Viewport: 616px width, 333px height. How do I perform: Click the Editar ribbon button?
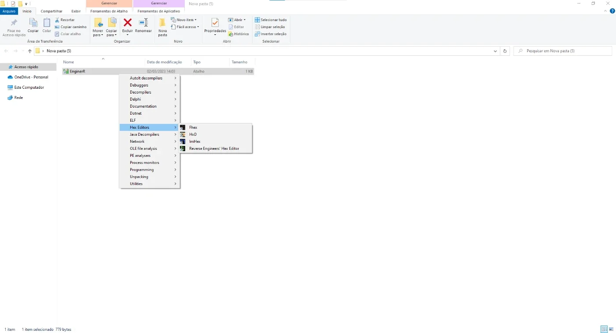(236, 27)
